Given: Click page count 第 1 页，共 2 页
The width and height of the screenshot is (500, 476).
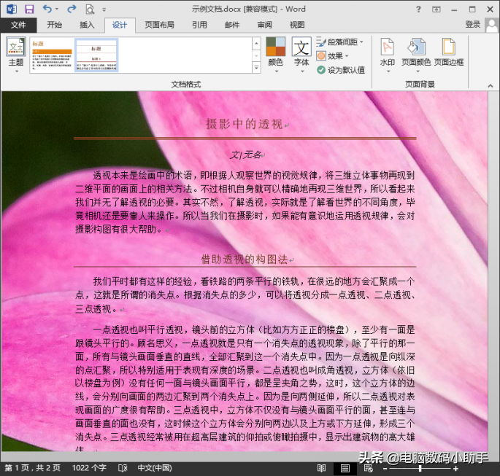Looking at the screenshot, I should 33,468.
